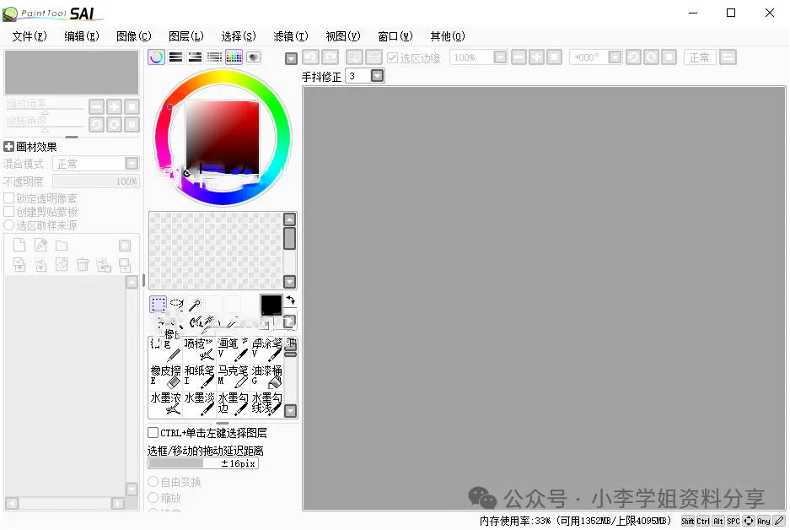Image resolution: width=790 pixels, height=530 pixels.
Task: Enable 创建剪贴蒙板 checkbox
Action: coord(8,212)
